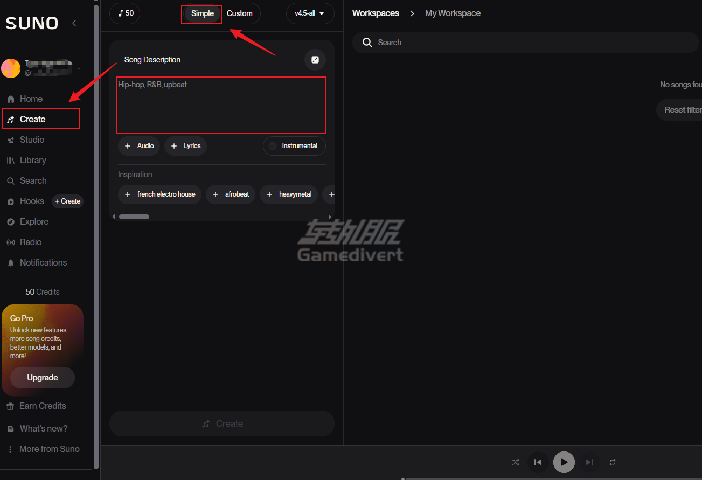The width and height of the screenshot is (702, 480).
Task: Skip to the previous track
Action: click(538, 462)
